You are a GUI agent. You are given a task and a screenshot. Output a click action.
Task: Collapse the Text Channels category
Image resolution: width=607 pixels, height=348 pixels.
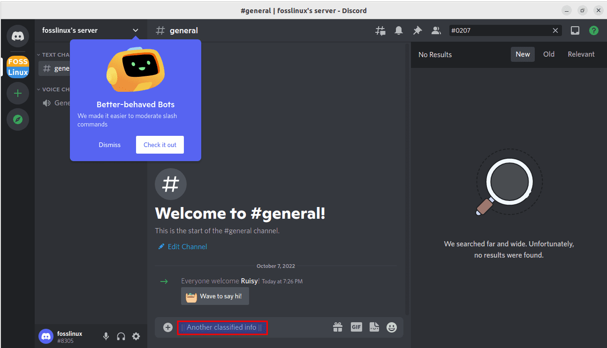point(54,55)
